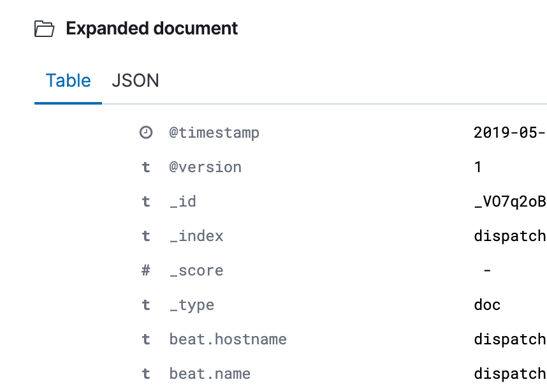Viewport: 547px width, 389px height.
Task: Select the @version field name
Action: point(205,167)
